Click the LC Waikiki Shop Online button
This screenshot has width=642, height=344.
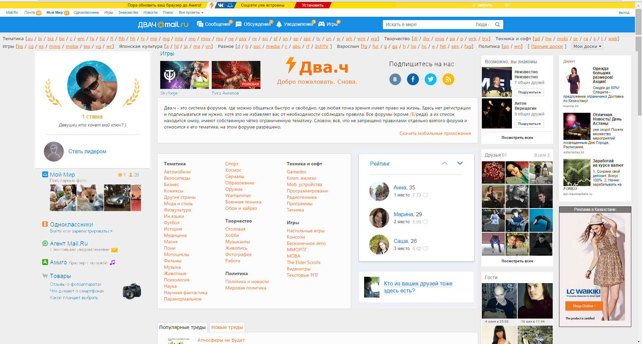point(585,306)
